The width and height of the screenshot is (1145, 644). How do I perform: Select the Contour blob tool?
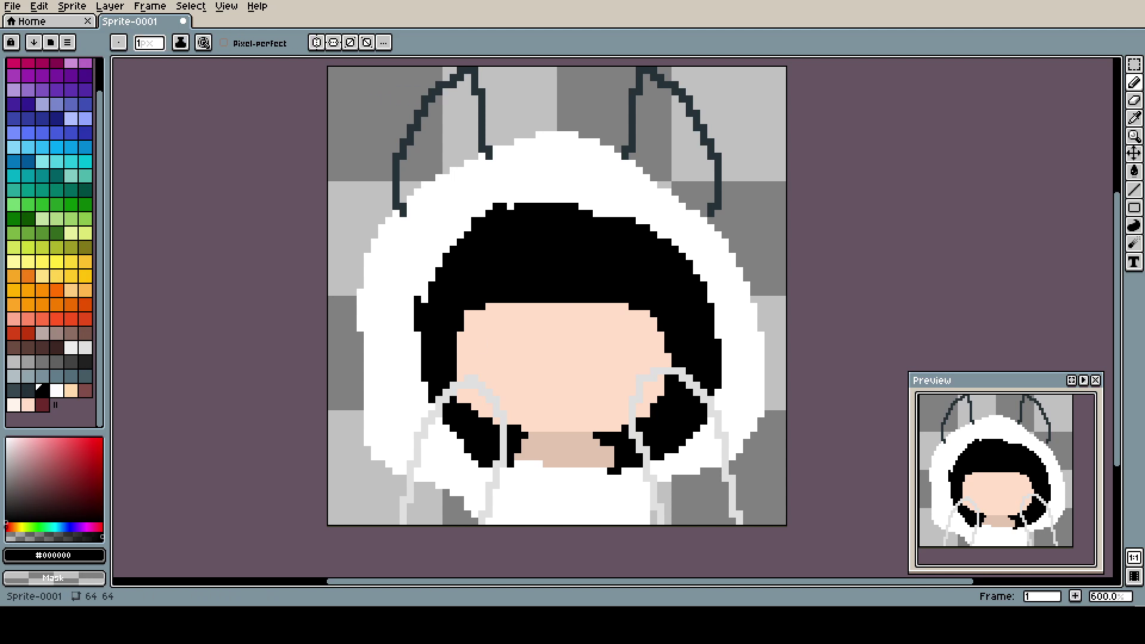click(1134, 226)
